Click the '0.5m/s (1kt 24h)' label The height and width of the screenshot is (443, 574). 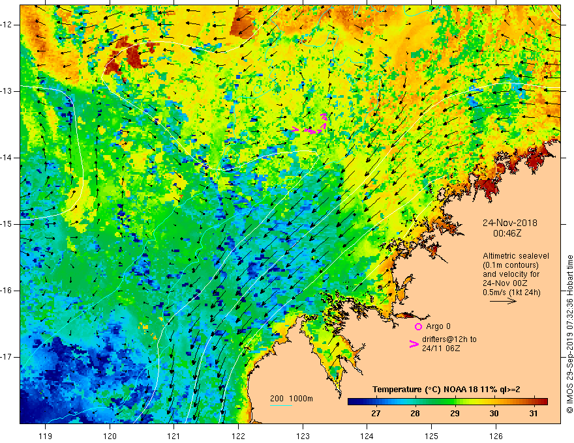tap(511, 293)
